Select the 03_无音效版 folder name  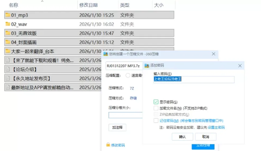coord(24,33)
